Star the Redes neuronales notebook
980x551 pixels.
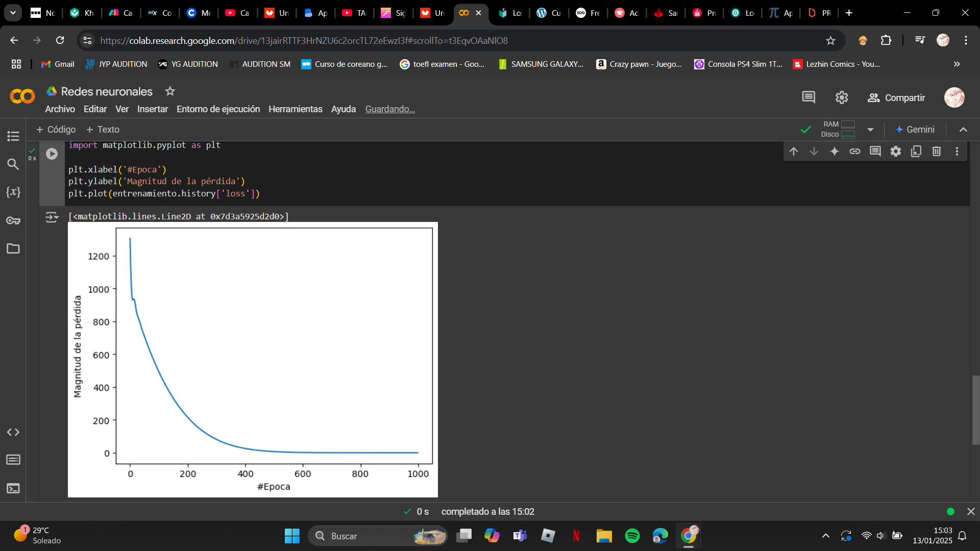(170, 91)
